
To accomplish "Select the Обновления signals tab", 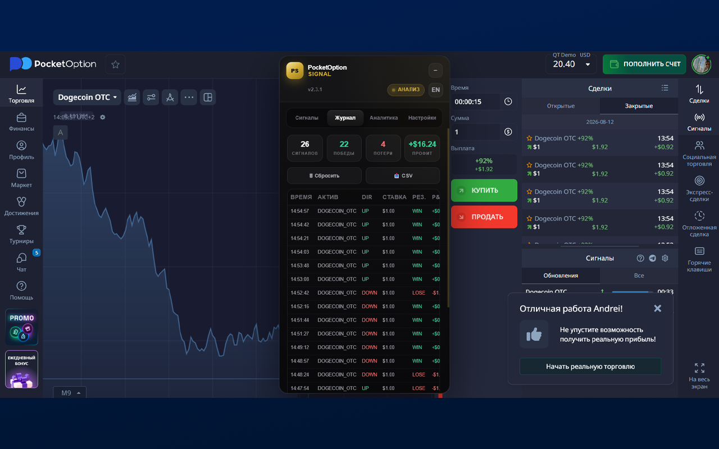I will [561, 276].
